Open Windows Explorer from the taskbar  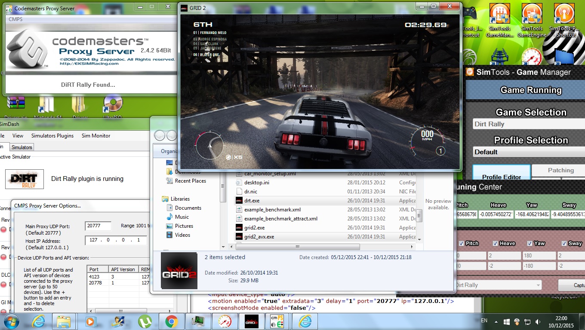(x=64, y=321)
